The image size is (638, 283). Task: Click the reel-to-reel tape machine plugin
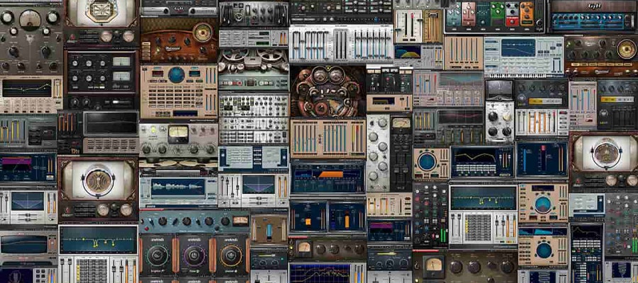point(252,67)
